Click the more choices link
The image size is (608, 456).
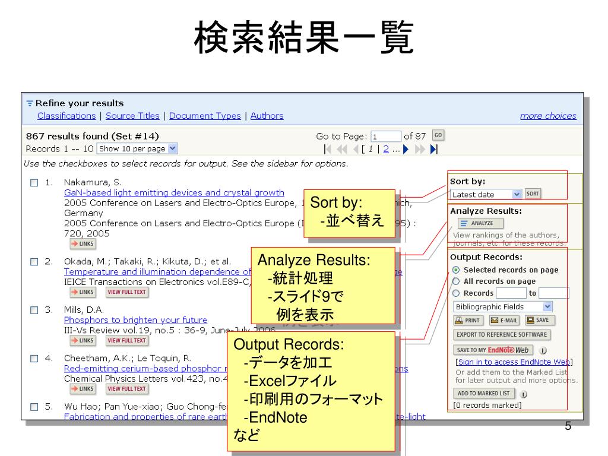(x=548, y=116)
